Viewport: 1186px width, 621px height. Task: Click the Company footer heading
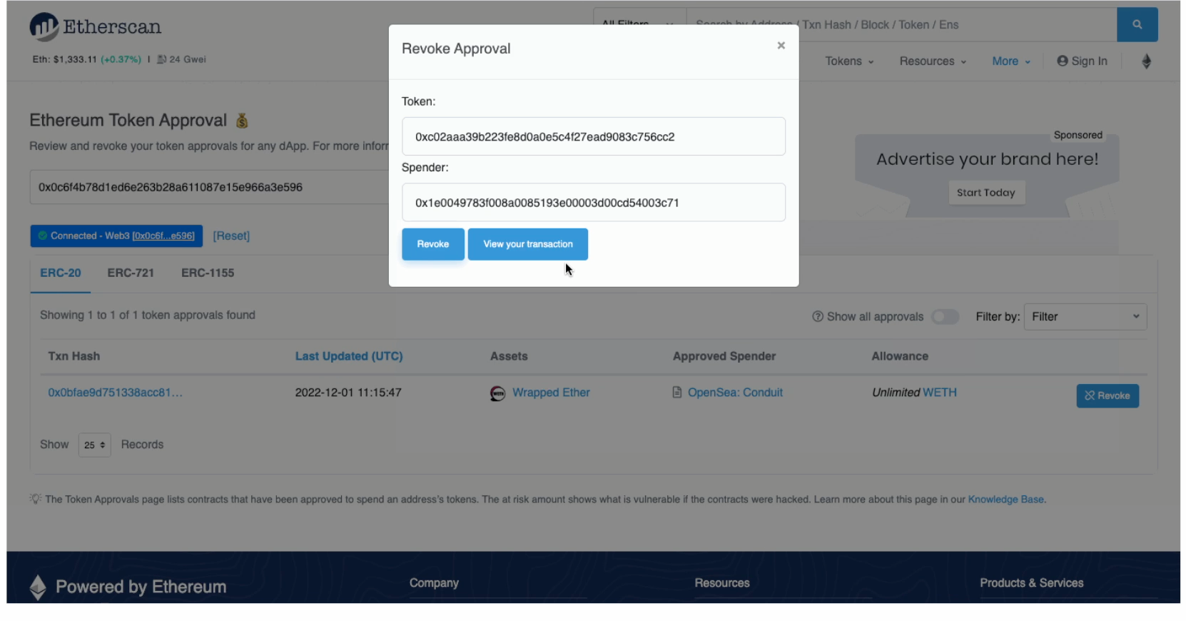(x=434, y=583)
